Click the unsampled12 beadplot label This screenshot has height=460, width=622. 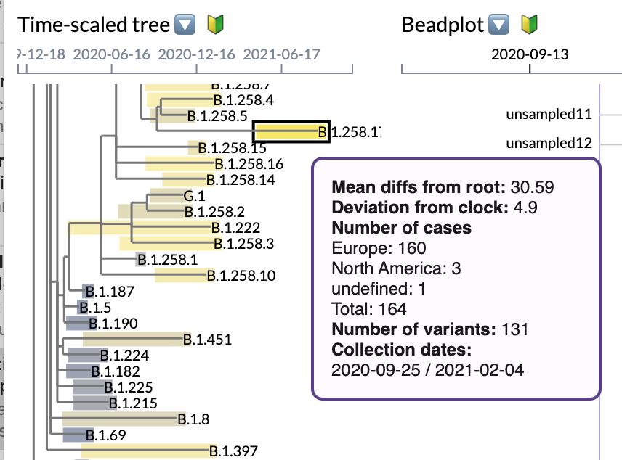pos(549,144)
